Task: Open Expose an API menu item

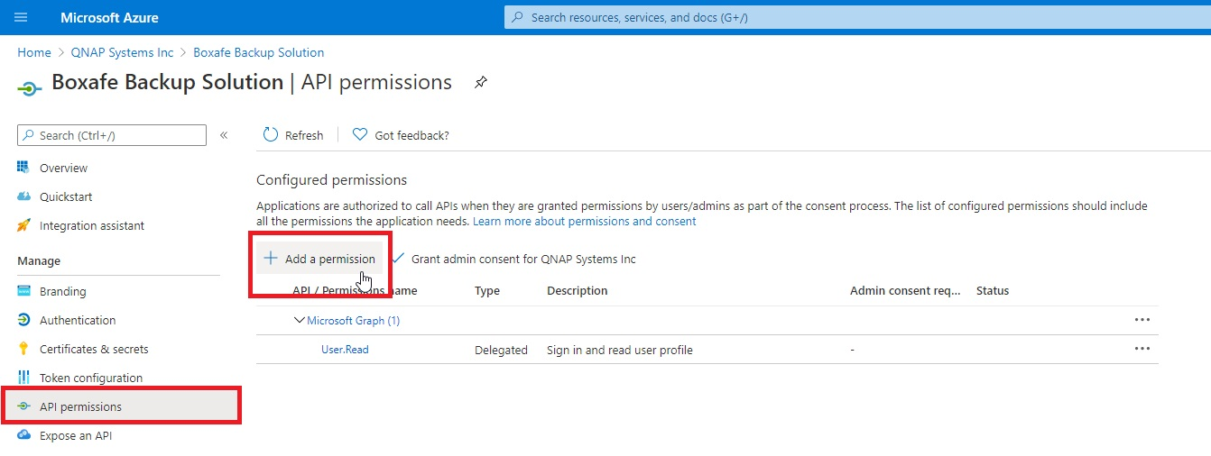Action: [x=76, y=435]
